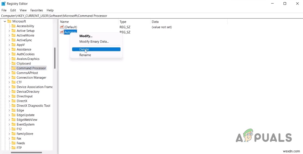This screenshot has height=154, width=303.
Task: Click the Type column header
Action: point(134,22)
